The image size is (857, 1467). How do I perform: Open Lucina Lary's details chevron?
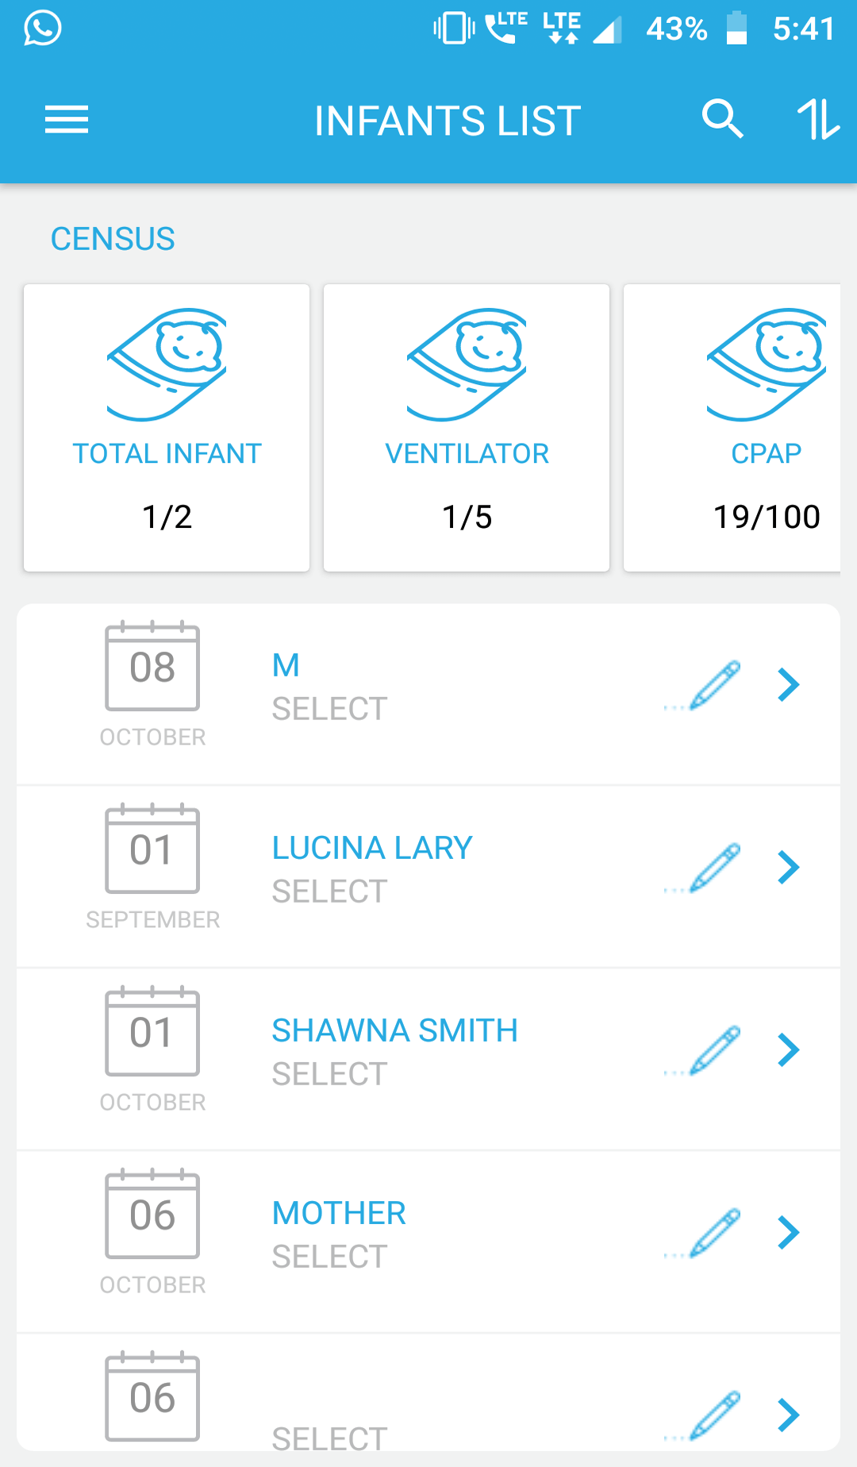click(x=788, y=868)
